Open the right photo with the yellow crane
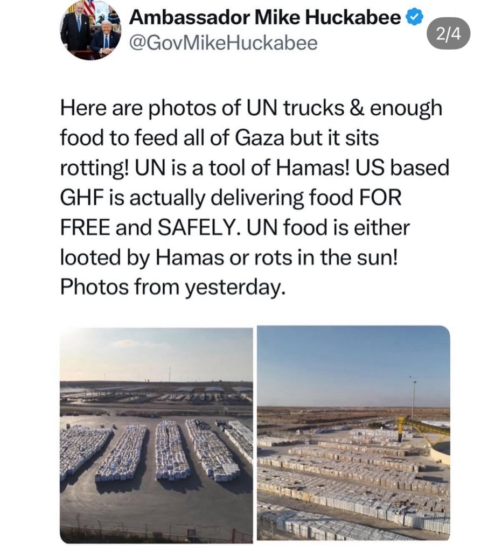This screenshot has width=488, height=551. tap(353, 433)
